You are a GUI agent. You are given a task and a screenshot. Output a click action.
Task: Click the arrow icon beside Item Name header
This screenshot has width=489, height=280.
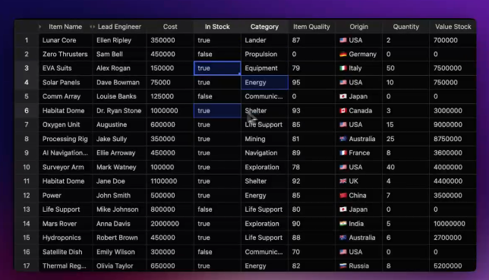tap(40, 27)
